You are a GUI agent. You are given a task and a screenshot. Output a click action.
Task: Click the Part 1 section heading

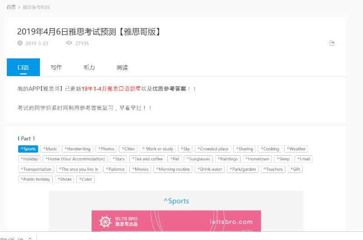coord(28,139)
